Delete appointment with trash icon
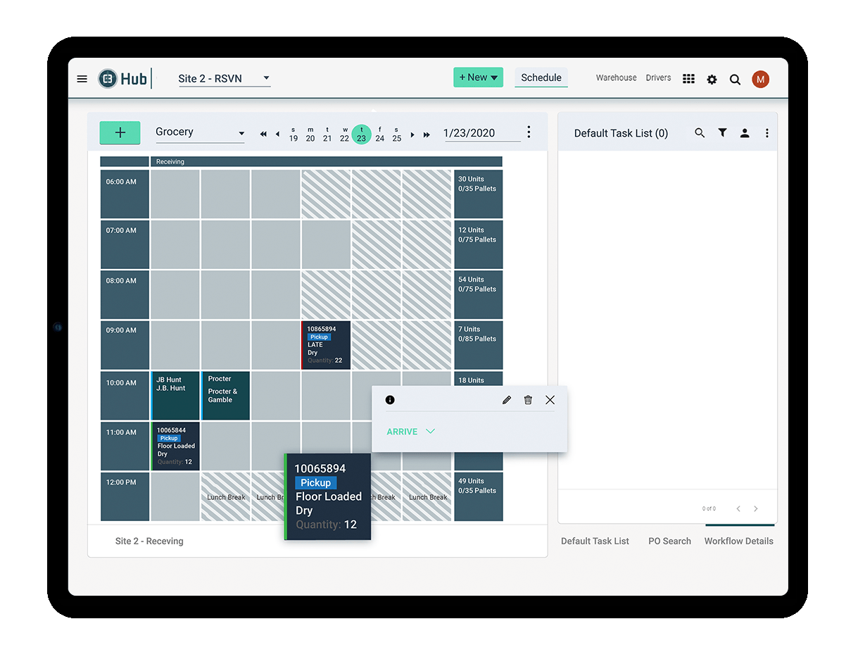858x657 pixels. pyautogui.click(x=528, y=400)
